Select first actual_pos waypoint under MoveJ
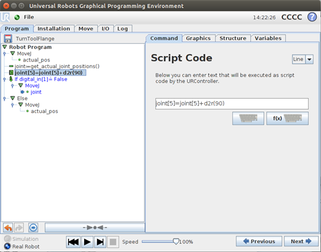Viewport: 321px width, 252px height. [37, 60]
